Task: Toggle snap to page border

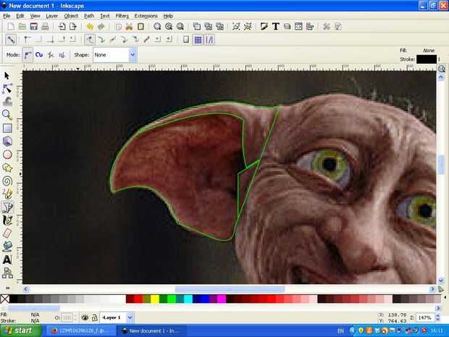Action: tap(186, 40)
